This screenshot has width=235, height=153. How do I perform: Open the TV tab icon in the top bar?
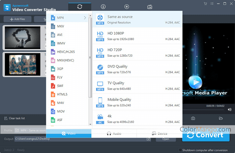tap(150, 6)
